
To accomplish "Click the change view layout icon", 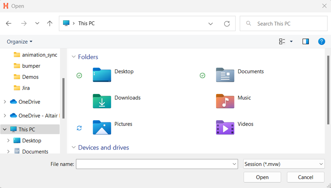I will tap(282, 42).
